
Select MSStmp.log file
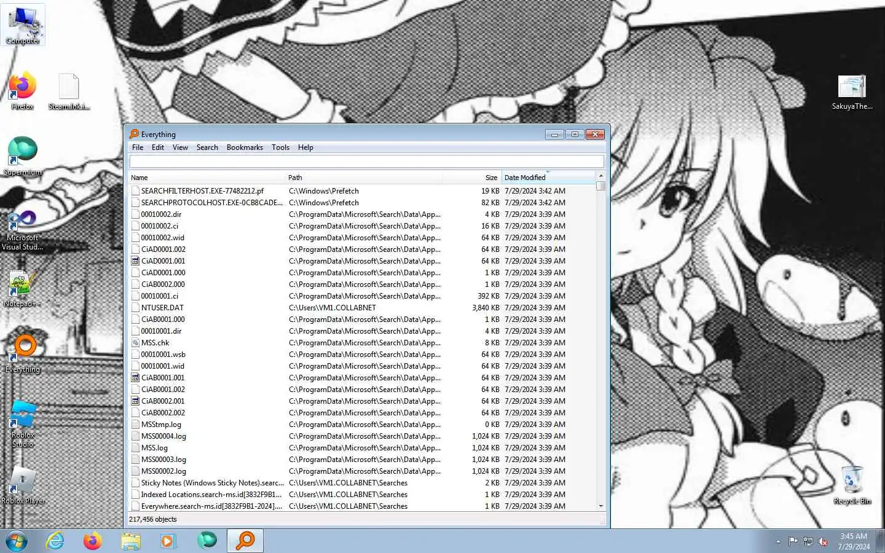point(161,425)
